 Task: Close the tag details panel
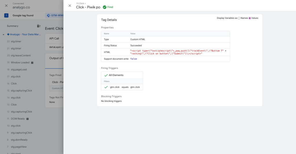pyautogui.click(x=70, y=6)
